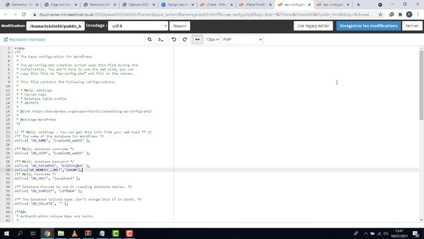Open green Camtasia icon in taskbar
Image resolution: width=424 pixels, height=239 pixels.
(x=116, y=233)
